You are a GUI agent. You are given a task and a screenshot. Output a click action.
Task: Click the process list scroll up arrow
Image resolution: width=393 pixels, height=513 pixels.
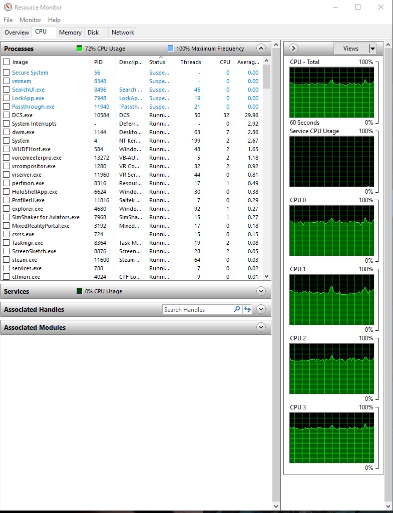coord(266,61)
